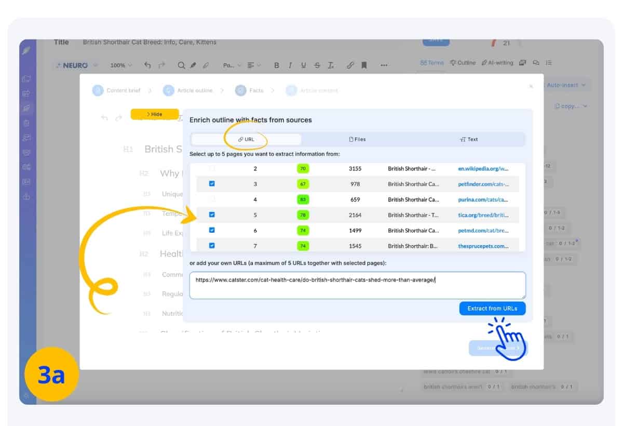Insert a link via chain icon
The image size is (623, 426).
coord(350,65)
